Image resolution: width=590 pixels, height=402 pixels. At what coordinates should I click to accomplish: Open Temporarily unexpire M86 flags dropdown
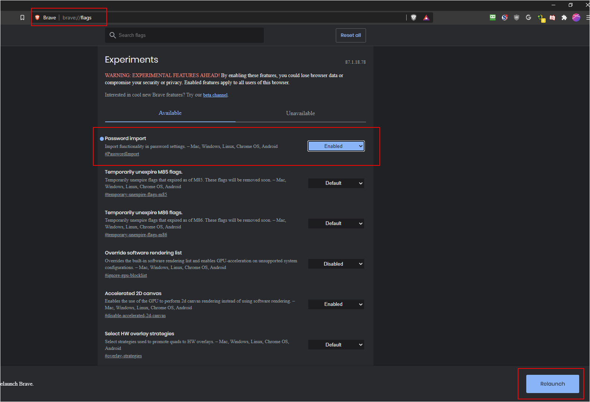(x=336, y=224)
